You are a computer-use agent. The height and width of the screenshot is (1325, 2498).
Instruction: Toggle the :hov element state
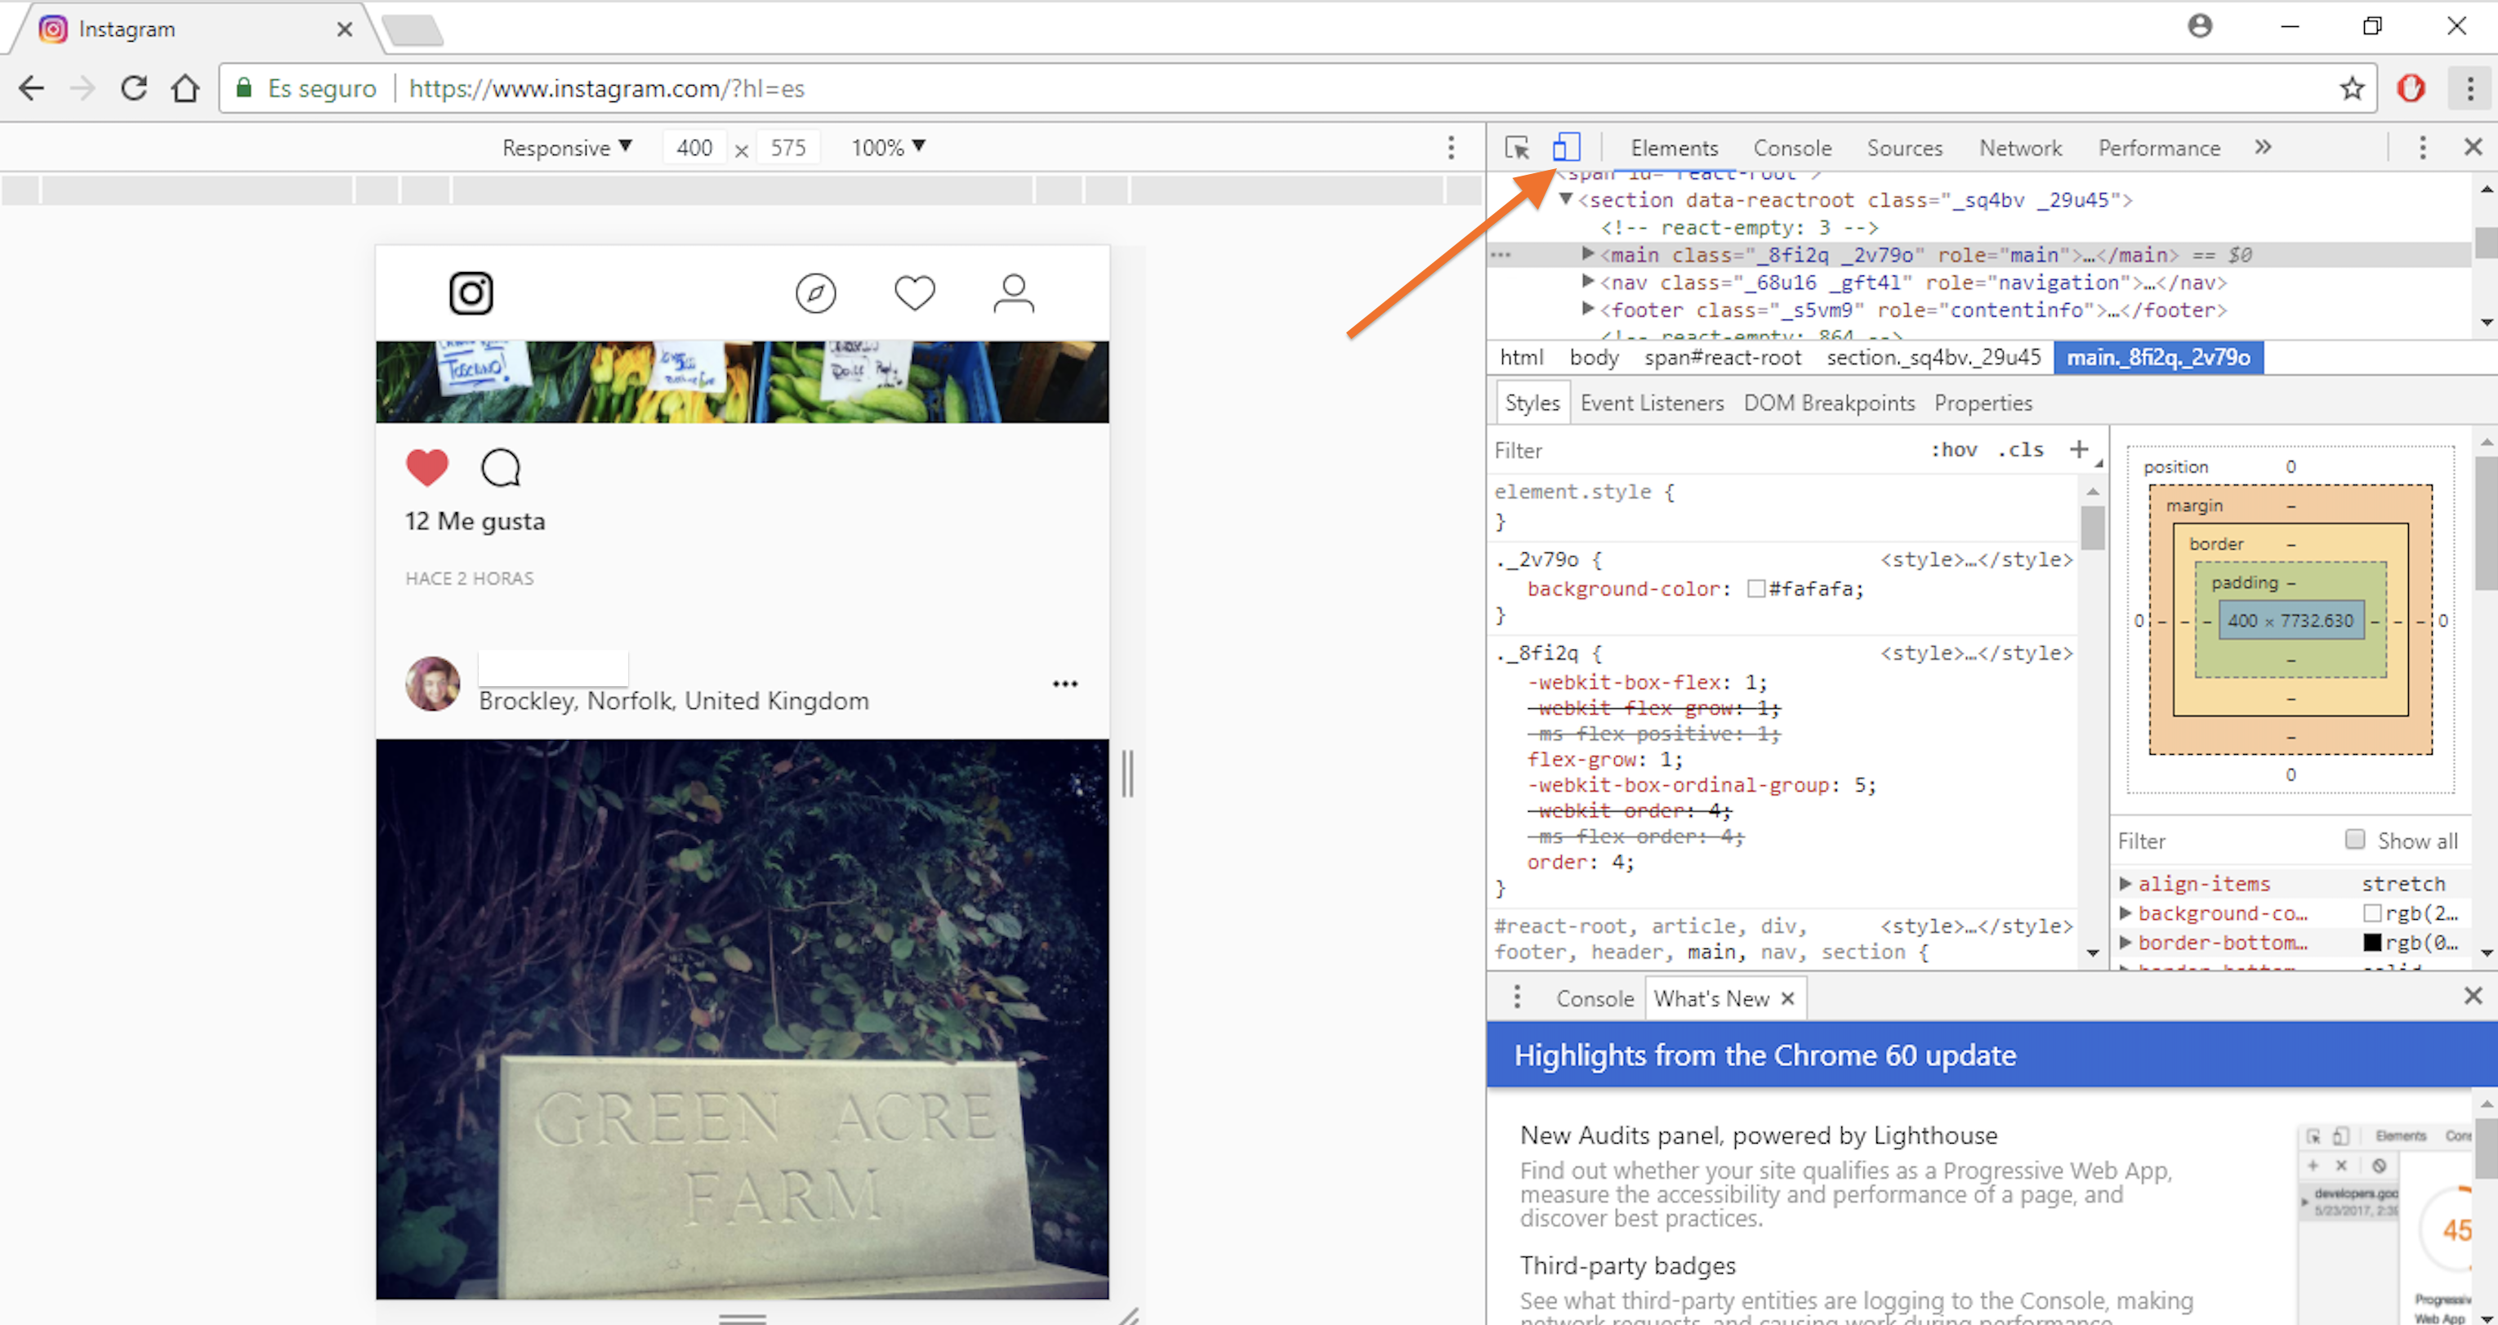(x=1953, y=449)
